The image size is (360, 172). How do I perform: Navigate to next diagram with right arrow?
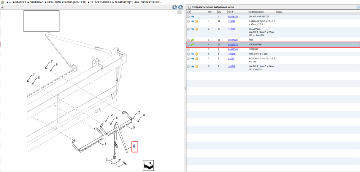180,7
